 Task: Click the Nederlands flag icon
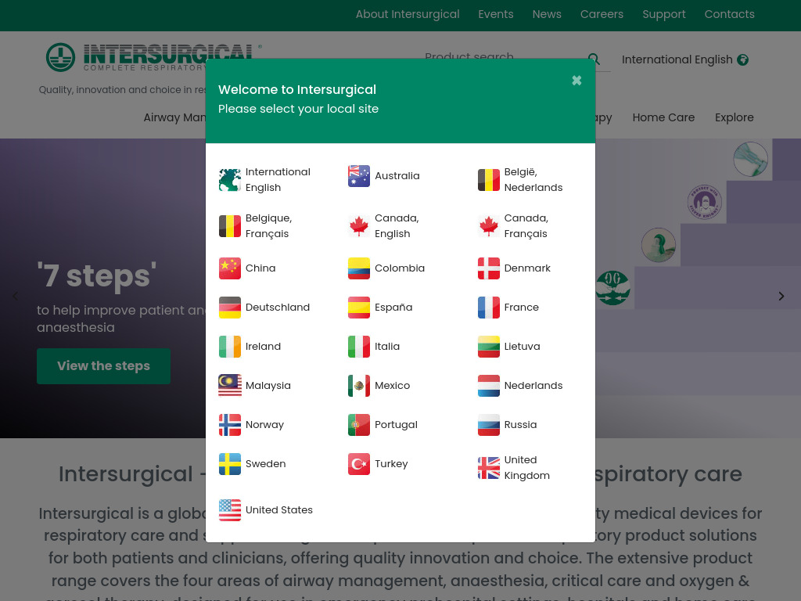[489, 385]
